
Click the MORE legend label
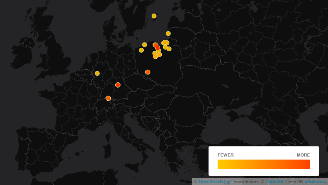point(303,155)
